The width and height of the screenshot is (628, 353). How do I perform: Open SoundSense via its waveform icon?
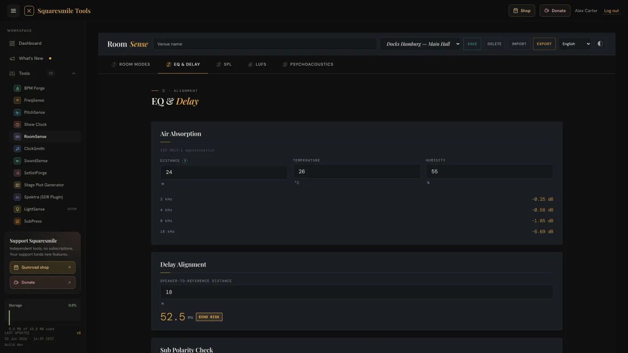[x=17, y=161]
